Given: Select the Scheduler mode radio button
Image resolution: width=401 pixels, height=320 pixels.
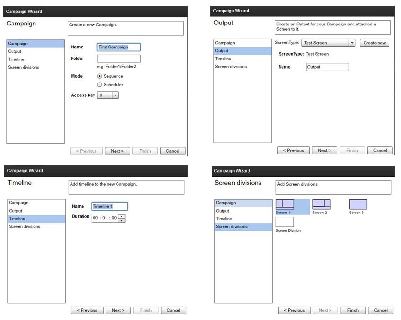Looking at the screenshot, I should coord(100,85).
